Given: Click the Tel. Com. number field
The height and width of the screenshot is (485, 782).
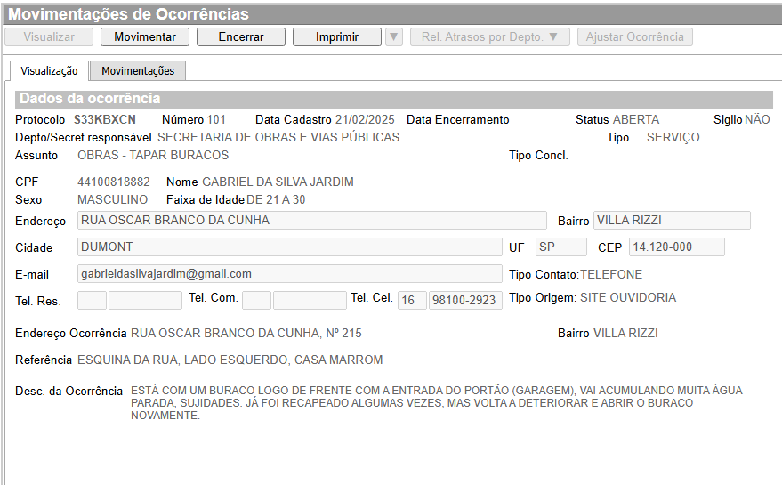Looking at the screenshot, I should (310, 301).
